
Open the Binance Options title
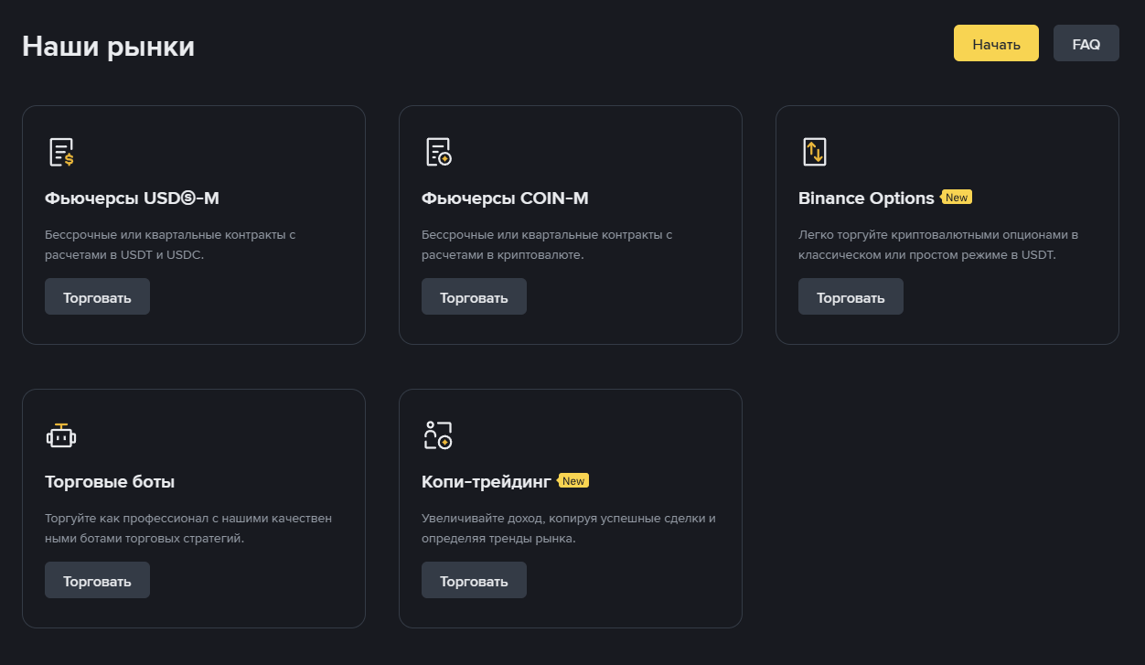pos(866,198)
